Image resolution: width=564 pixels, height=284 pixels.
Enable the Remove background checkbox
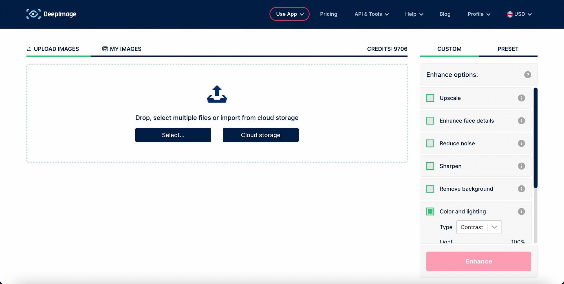pos(430,189)
